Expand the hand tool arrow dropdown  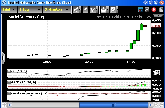[x=97, y=10]
